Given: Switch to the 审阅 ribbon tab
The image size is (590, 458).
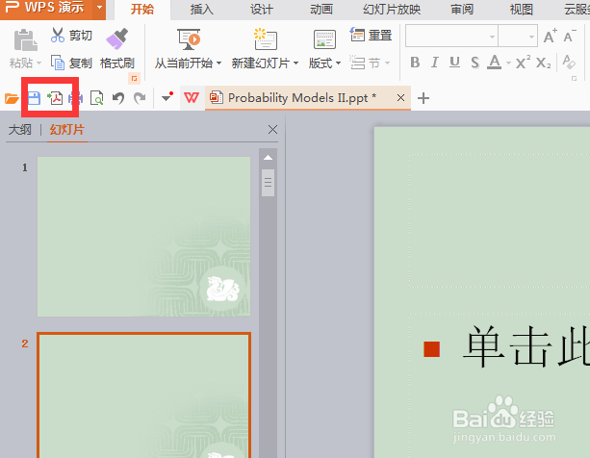Looking at the screenshot, I should pos(462,9).
